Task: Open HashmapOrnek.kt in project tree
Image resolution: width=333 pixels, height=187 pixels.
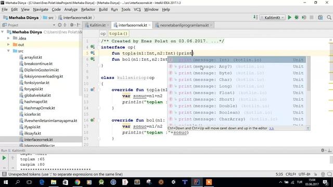Action: pyautogui.click(x=40, y=108)
